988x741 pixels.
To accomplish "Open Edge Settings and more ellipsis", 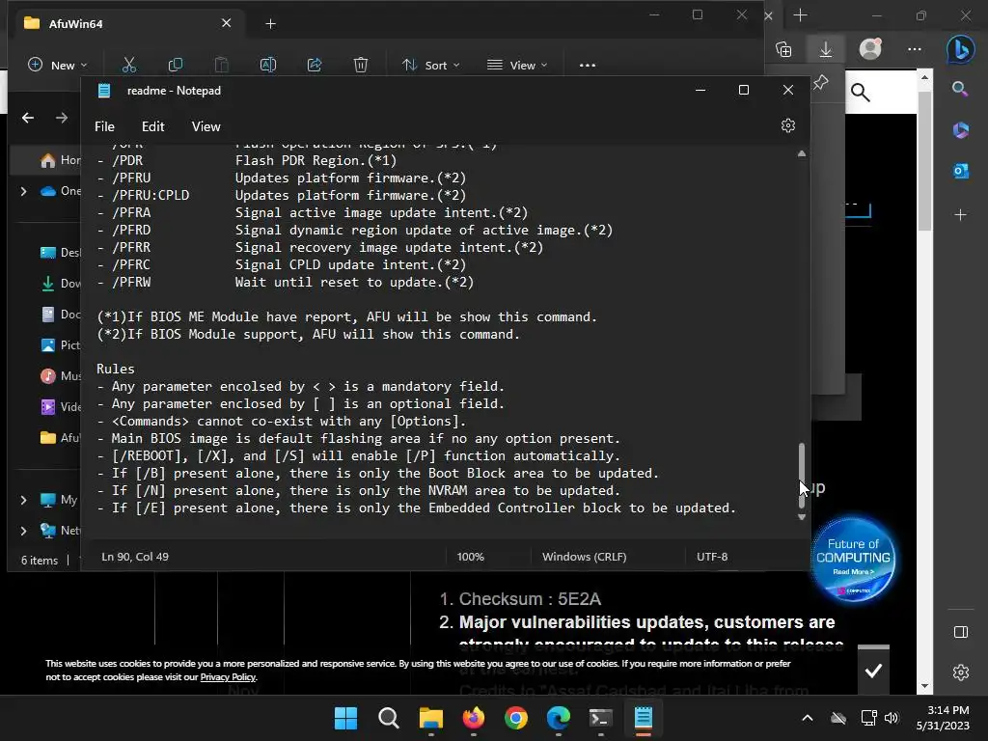I will click(915, 49).
